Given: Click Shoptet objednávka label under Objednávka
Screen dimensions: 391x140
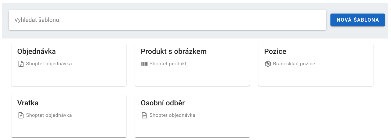Looking at the screenshot, I should tap(49, 64).
